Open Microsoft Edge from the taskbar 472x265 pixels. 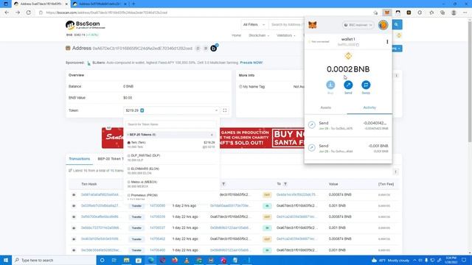(x=150, y=260)
